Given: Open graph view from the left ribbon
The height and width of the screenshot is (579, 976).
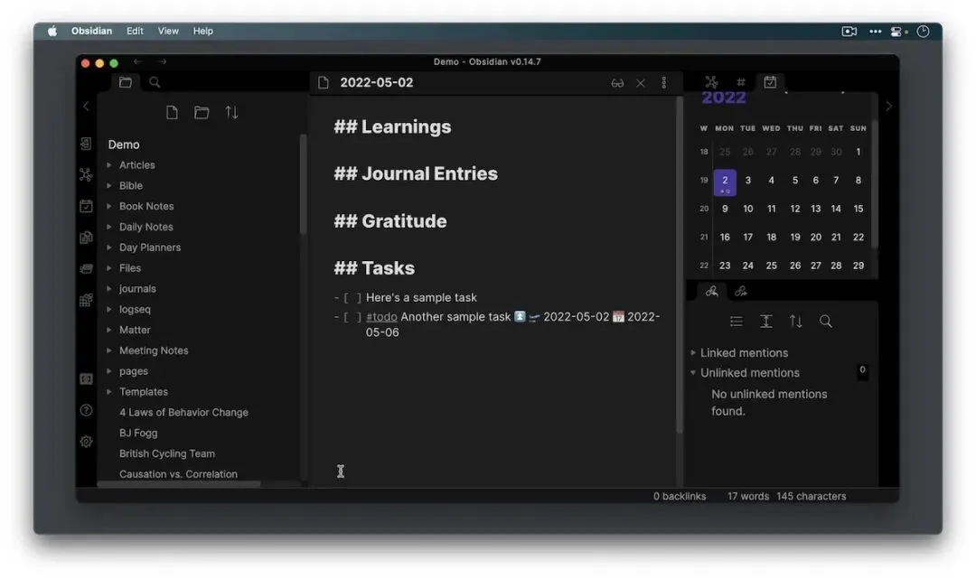Looking at the screenshot, I should click(86, 174).
